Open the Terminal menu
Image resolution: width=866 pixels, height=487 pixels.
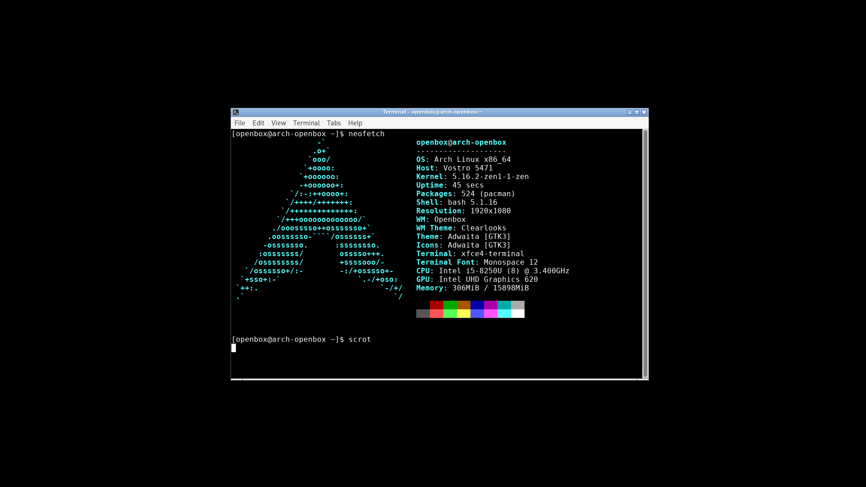coord(306,123)
